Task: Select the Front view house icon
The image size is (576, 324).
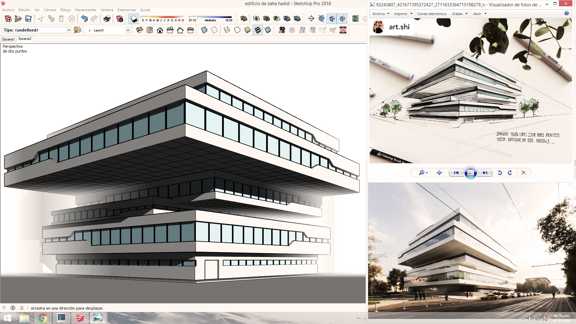Action: (160, 30)
